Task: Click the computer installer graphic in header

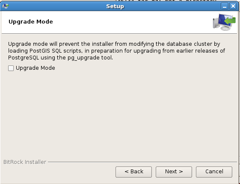Action: pos(224,22)
